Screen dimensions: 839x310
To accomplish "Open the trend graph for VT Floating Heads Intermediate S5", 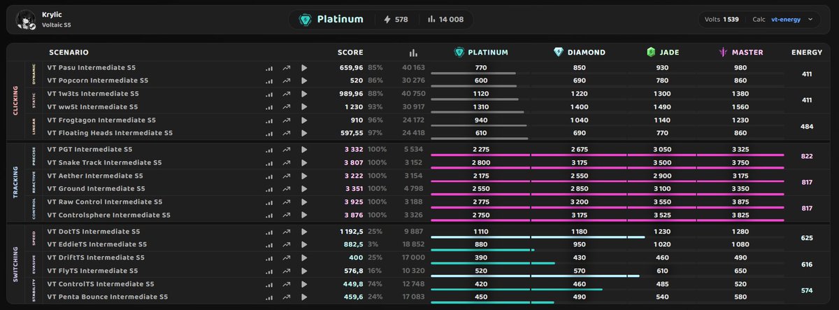I will click(287, 133).
